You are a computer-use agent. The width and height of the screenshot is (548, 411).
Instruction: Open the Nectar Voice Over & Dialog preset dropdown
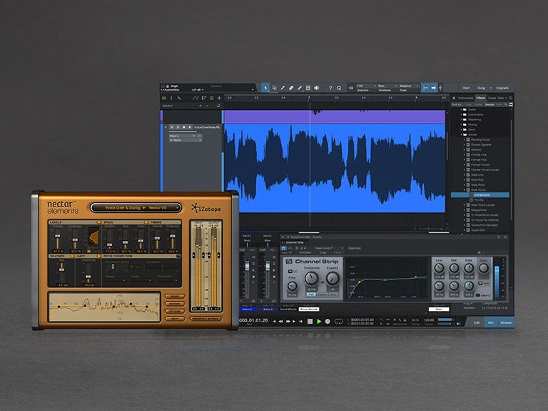click(x=136, y=207)
